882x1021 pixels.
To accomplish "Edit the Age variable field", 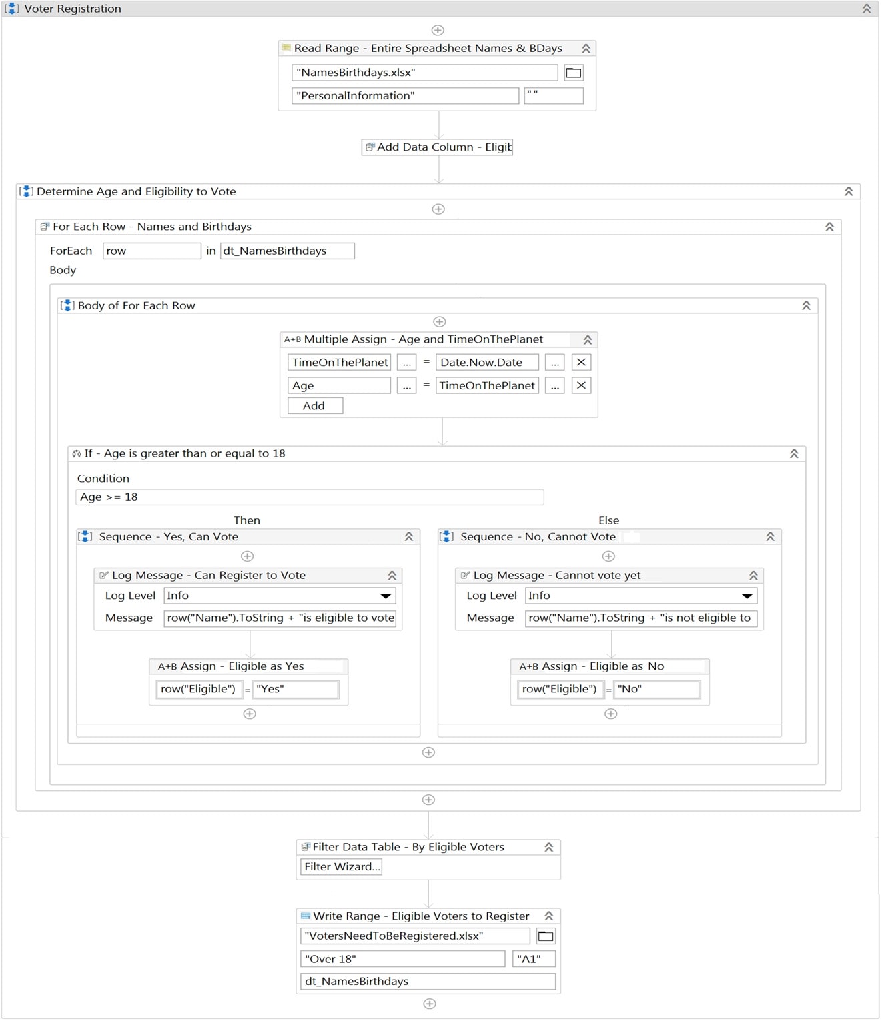I will point(340,386).
